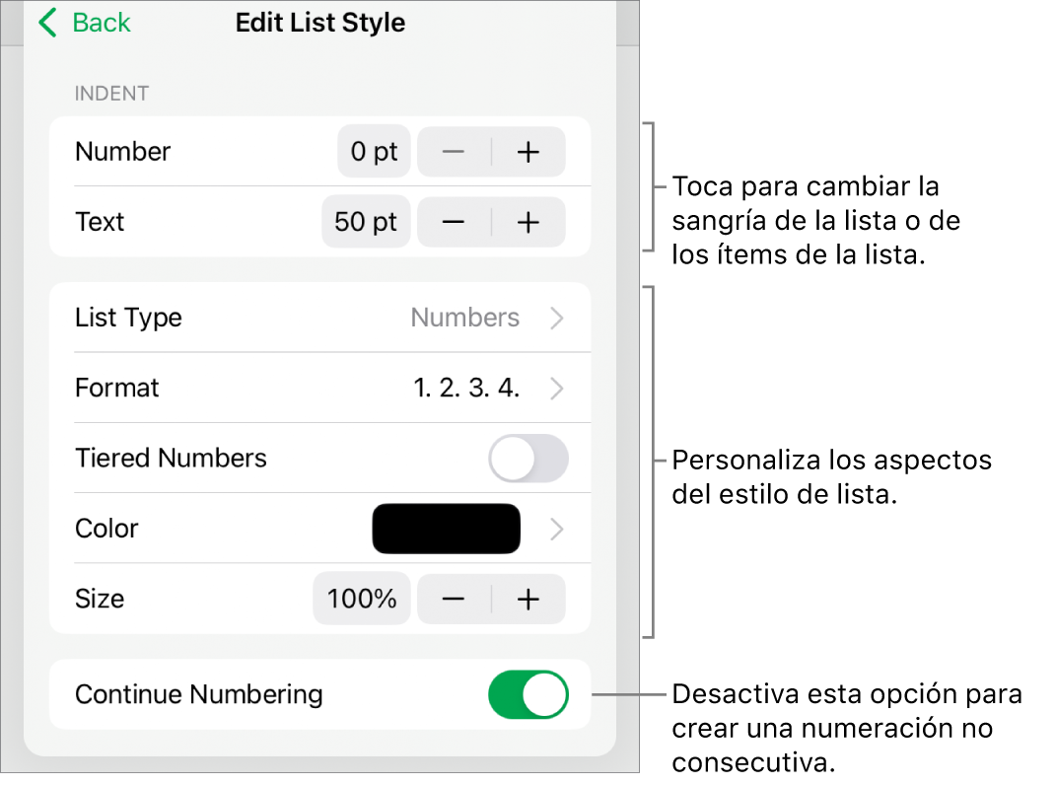Screen dimensions: 1056x785
Task: Tap the 50 pt text indent value
Action: [x=366, y=222]
